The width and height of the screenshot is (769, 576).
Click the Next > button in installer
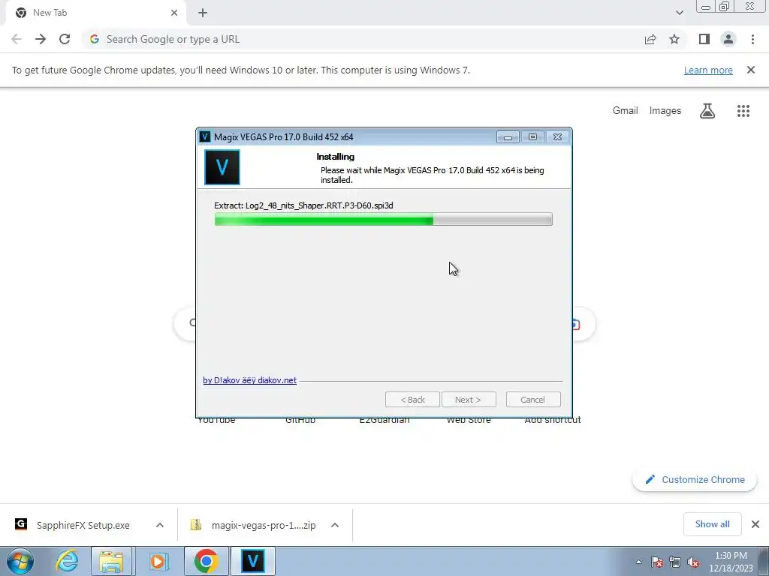coord(469,400)
